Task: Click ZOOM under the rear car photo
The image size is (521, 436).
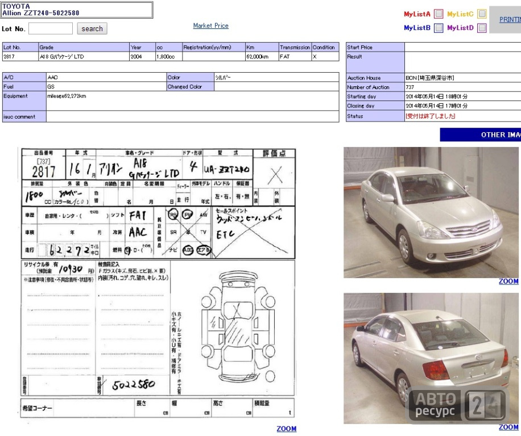Action: (508, 427)
